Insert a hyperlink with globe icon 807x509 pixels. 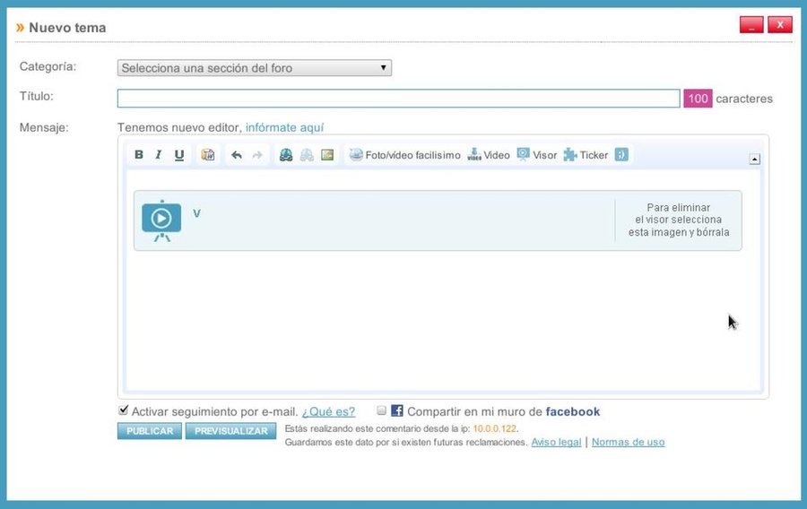tap(286, 155)
